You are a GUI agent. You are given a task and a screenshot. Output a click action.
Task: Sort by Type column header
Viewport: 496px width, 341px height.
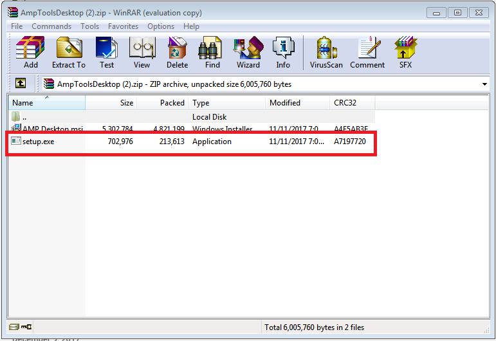[227, 103]
